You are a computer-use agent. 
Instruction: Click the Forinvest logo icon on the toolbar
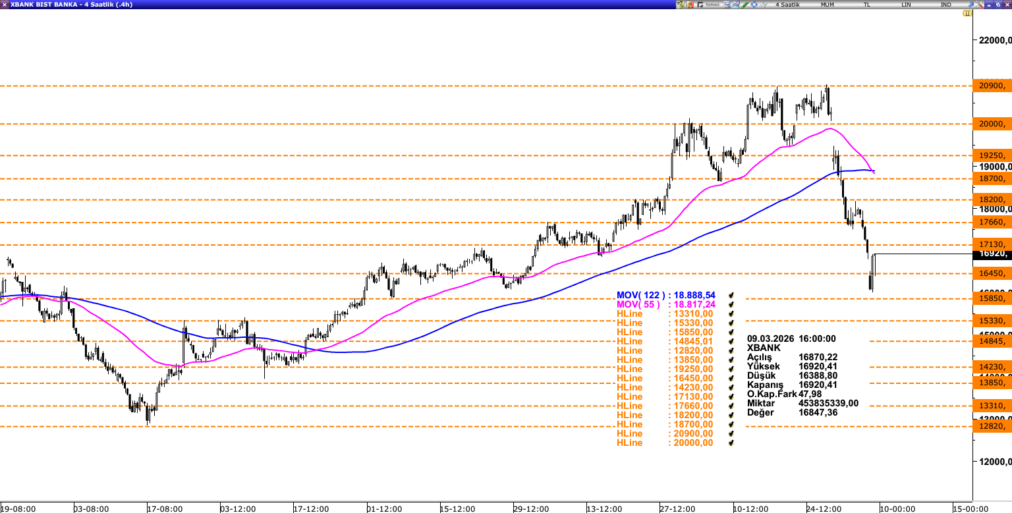(700, 5)
